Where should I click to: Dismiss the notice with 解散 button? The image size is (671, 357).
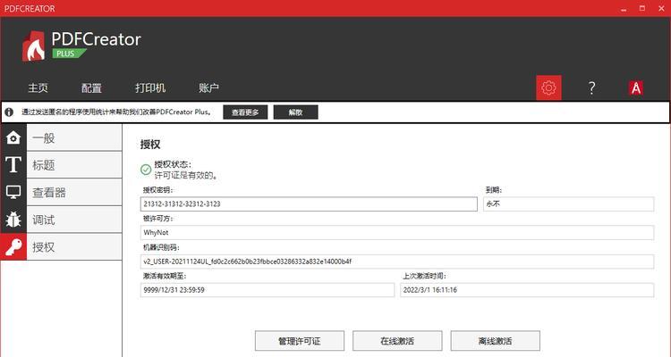point(296,112)
